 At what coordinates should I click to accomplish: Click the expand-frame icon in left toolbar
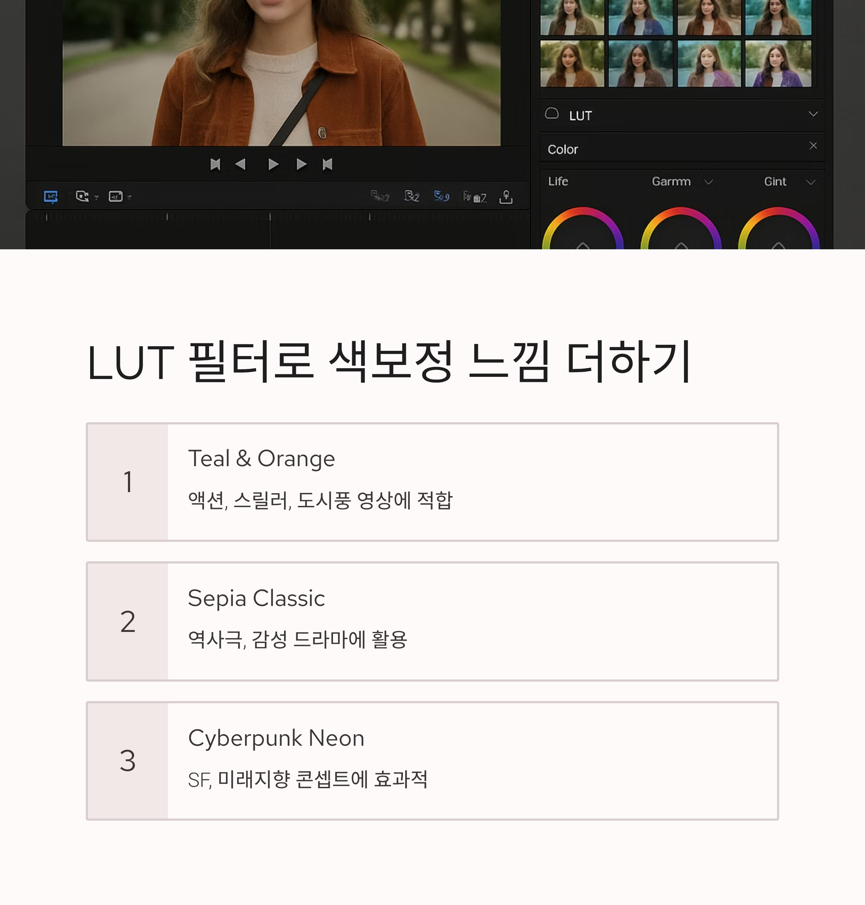[115, 197]
